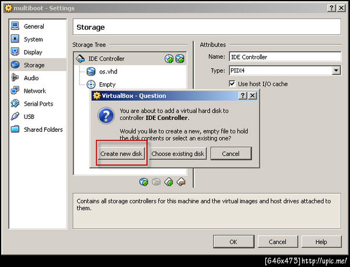Edit the controller Name field
350x267 pixels.
point(285,57)
